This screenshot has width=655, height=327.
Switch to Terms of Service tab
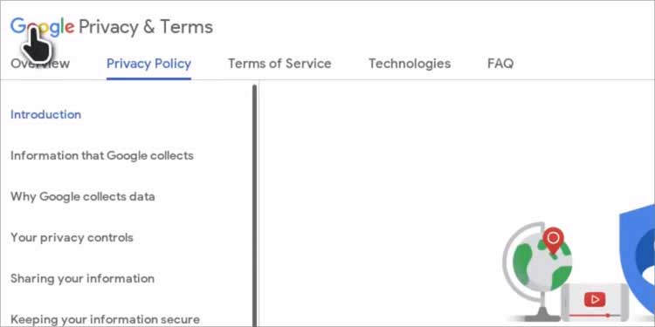click(279, 64)
